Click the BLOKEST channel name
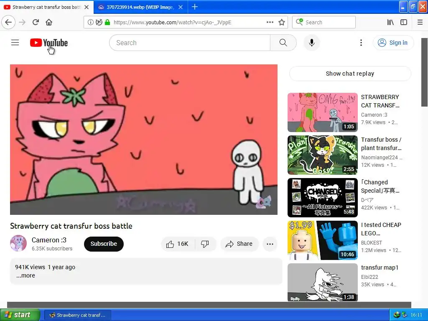The image size is (428, 321). pyautogui.click(x=372, y=243)
